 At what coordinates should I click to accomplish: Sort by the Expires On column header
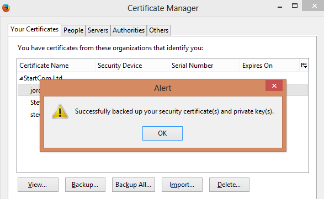click(x=269, y=66)
